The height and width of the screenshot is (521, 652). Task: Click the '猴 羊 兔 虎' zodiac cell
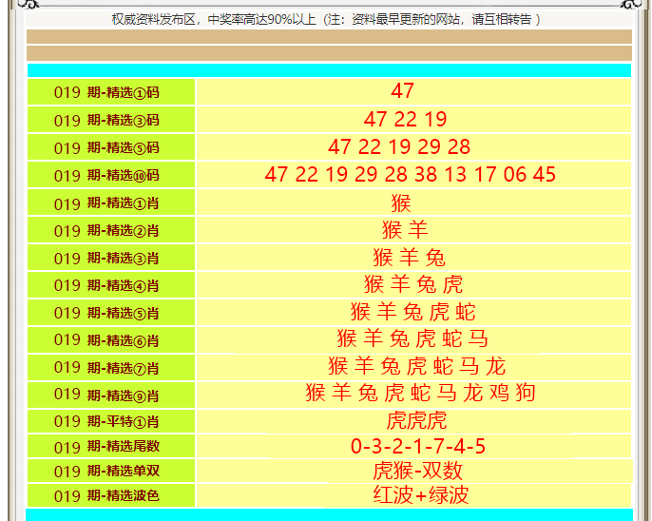[x=413, y=284]
